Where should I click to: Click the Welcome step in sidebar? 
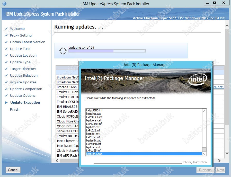click(17, 29)
